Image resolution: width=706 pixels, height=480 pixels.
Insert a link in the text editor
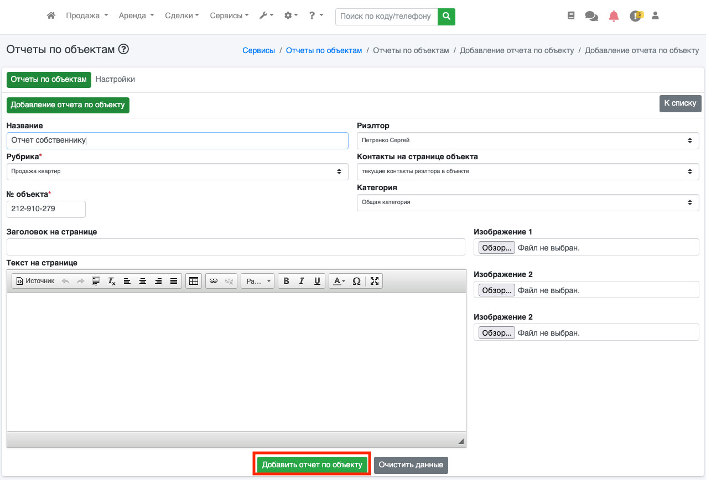point(214,281)
